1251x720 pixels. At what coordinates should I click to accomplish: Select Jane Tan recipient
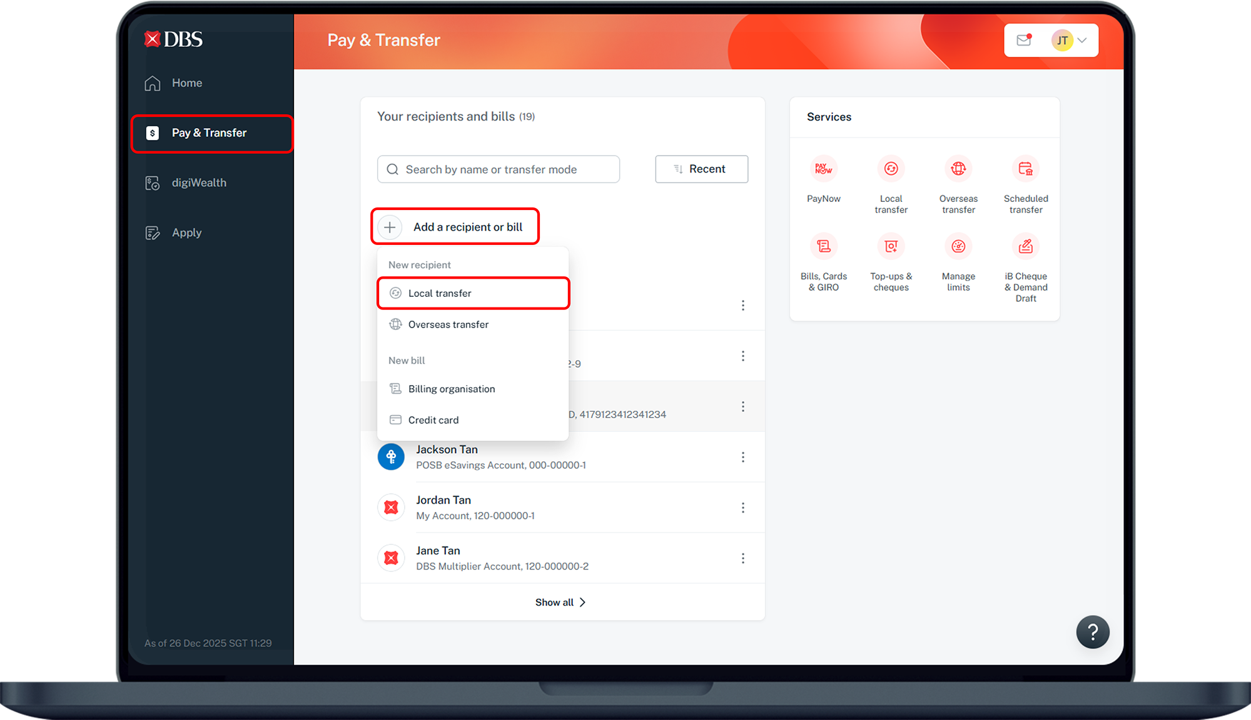pyautogui.click(x=562, y=558)
